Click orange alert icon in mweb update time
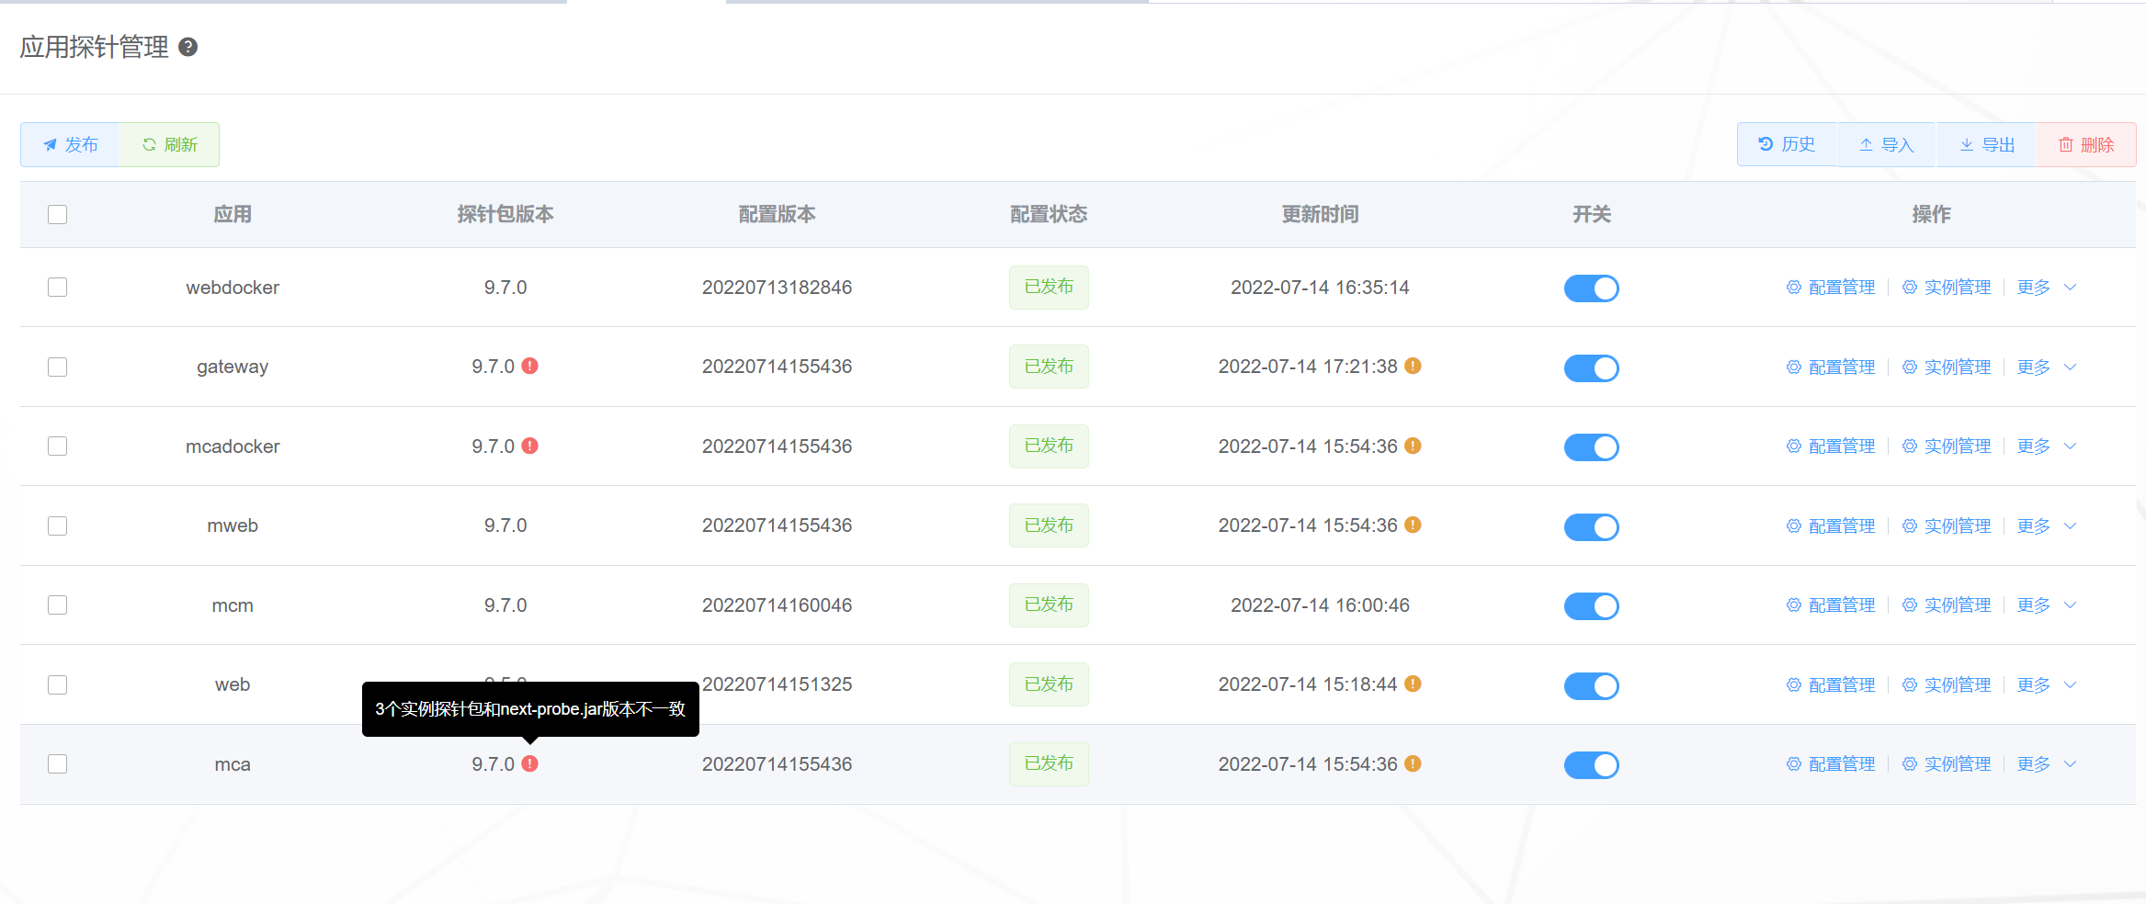This screenshot has height=904, width=2146. tap(1414, 525)
